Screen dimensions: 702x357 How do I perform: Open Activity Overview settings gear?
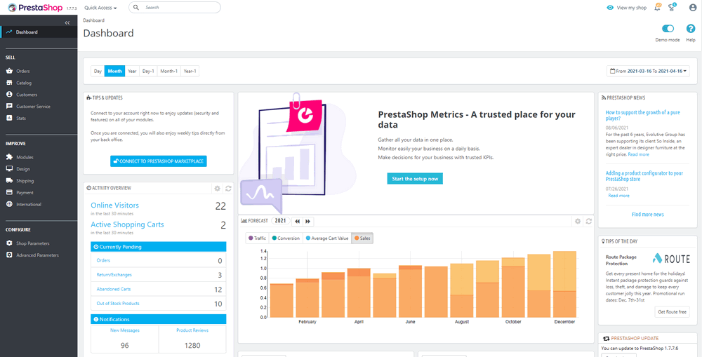(x=217, y=189)
